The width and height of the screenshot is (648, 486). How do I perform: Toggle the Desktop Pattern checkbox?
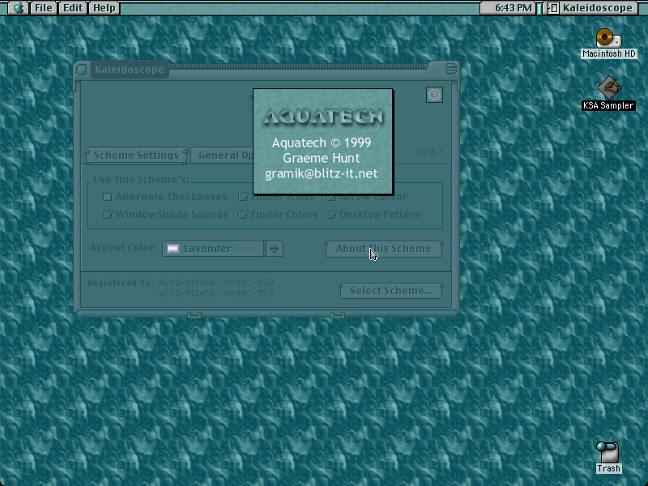pos(331,215)
